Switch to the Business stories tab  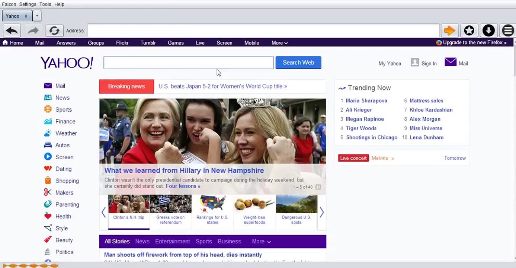click(x=230, y=242)
